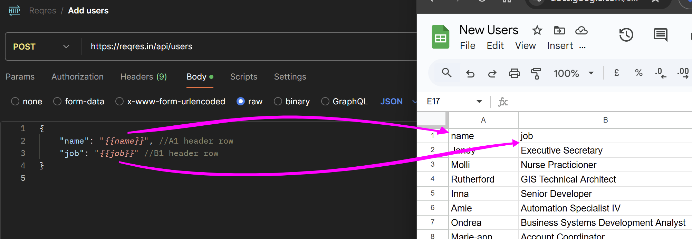
Task: Click cell containing Business Systems Development Analyst
Action: [x=605, y=223]
